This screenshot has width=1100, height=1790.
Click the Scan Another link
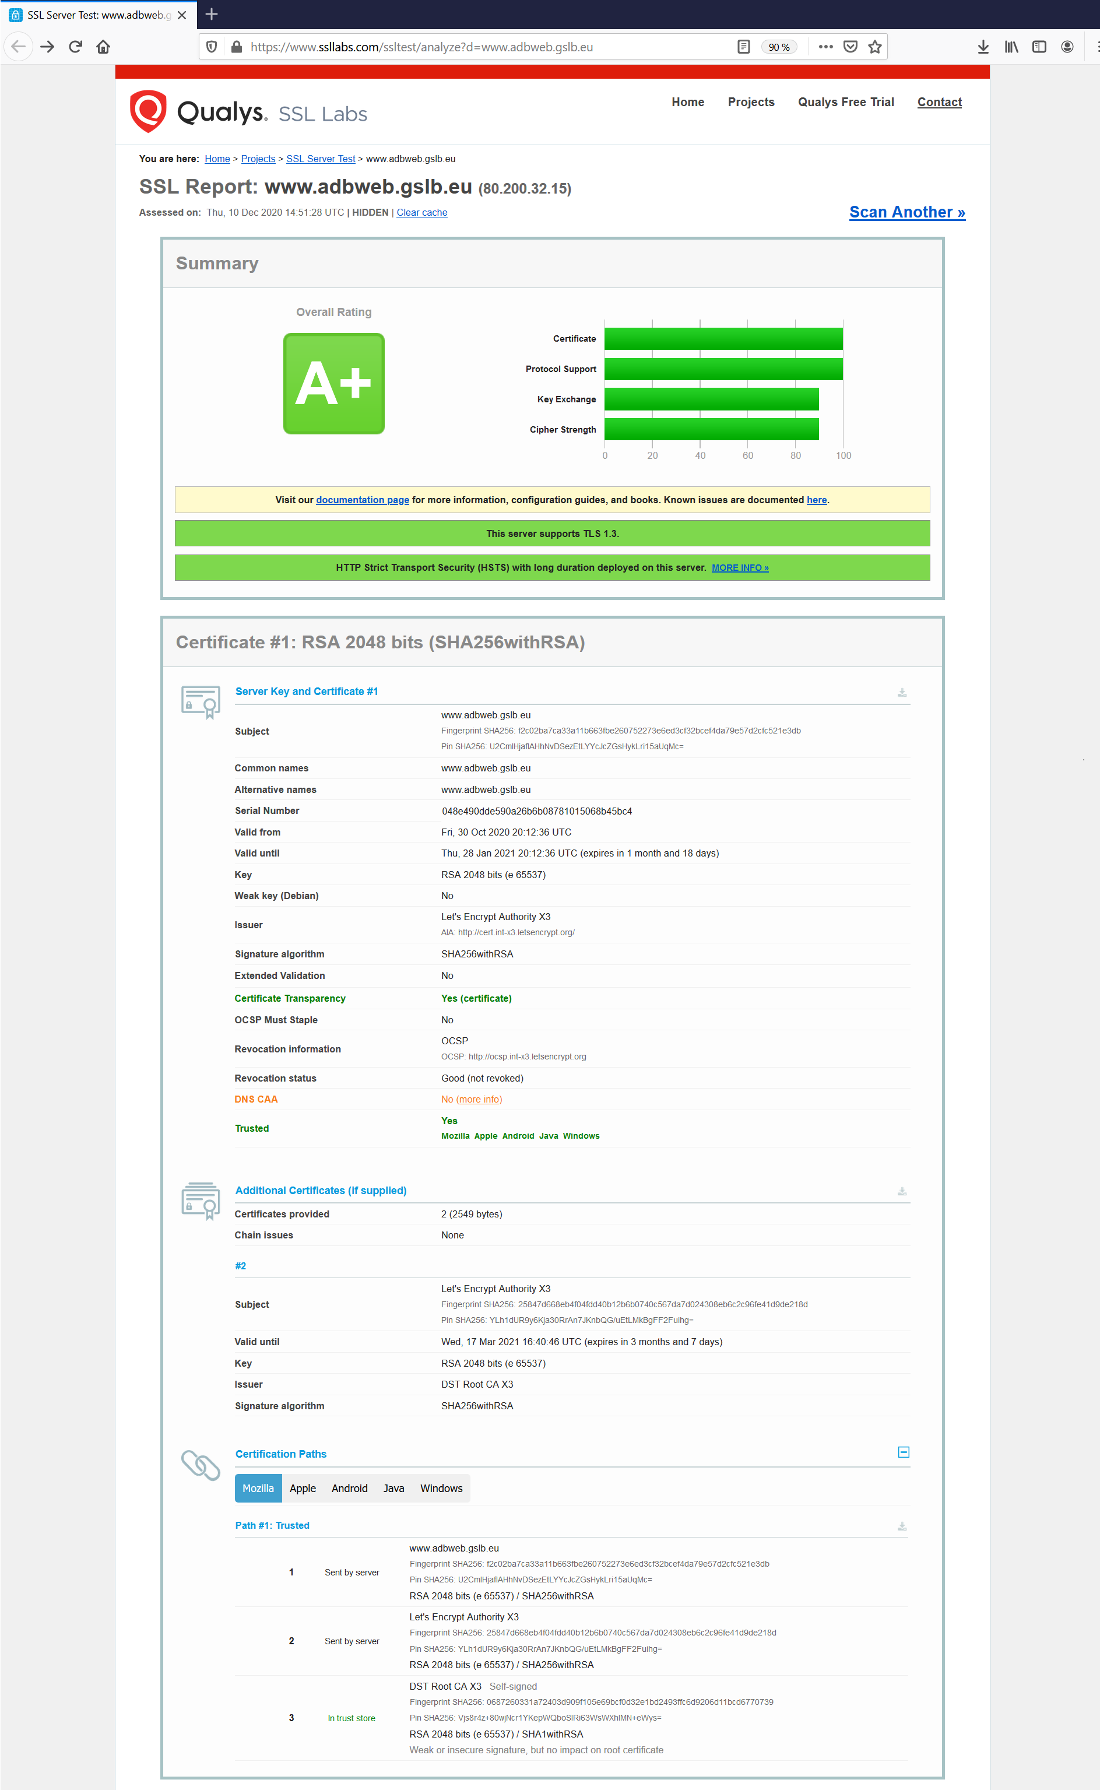[906, 212]
